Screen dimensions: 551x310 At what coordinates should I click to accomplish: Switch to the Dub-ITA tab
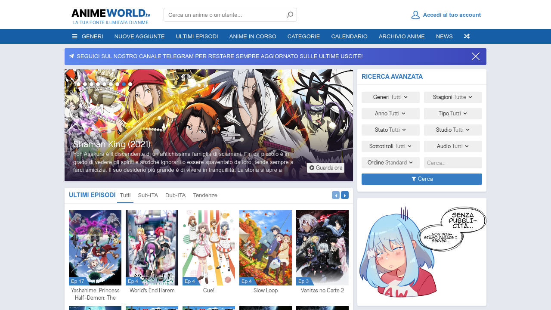tap(176, 195)
